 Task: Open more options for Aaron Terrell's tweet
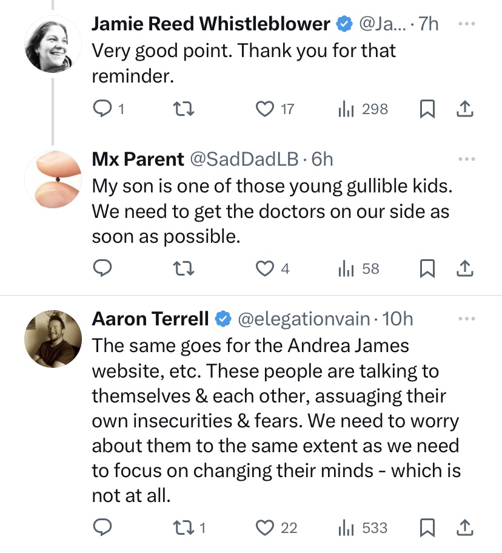coord(466,319)
